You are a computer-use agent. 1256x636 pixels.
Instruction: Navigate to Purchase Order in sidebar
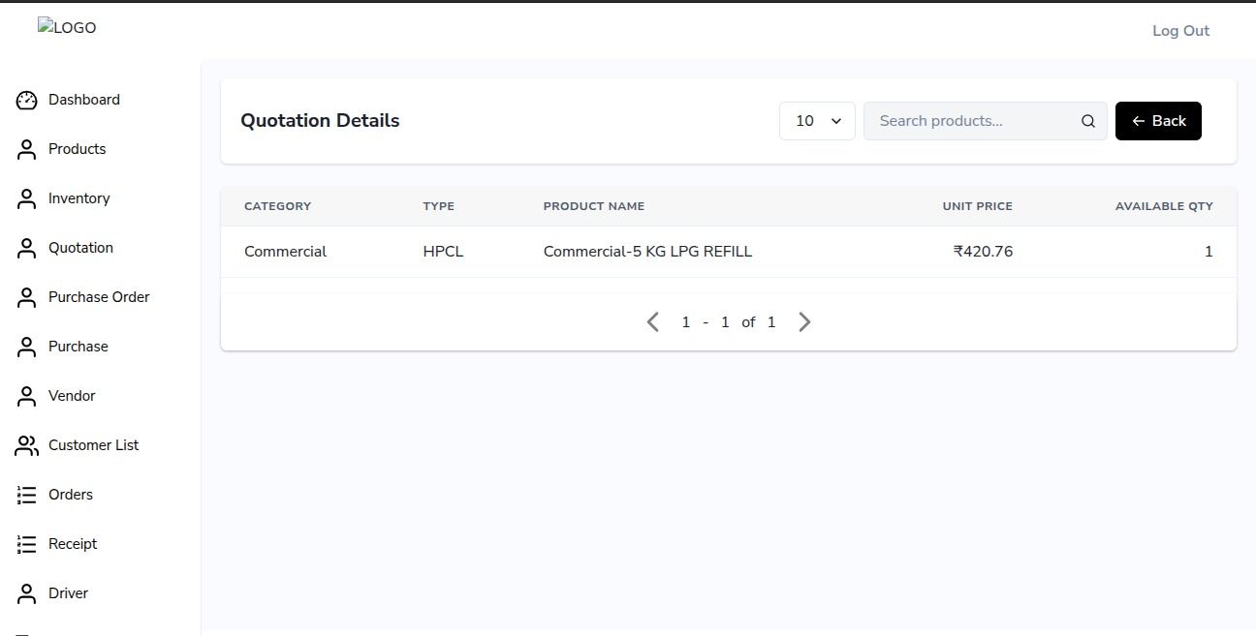[99, 297]
